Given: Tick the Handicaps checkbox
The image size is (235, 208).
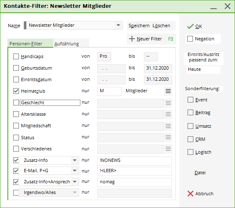Looking at the screenshot, I should [x=16, y=56].
